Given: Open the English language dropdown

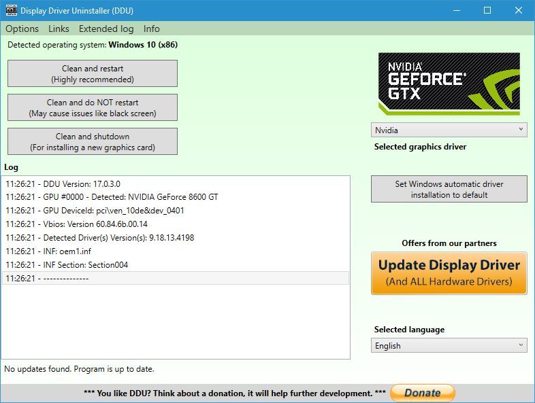Looking at the screenshot, I should point(449,345).
